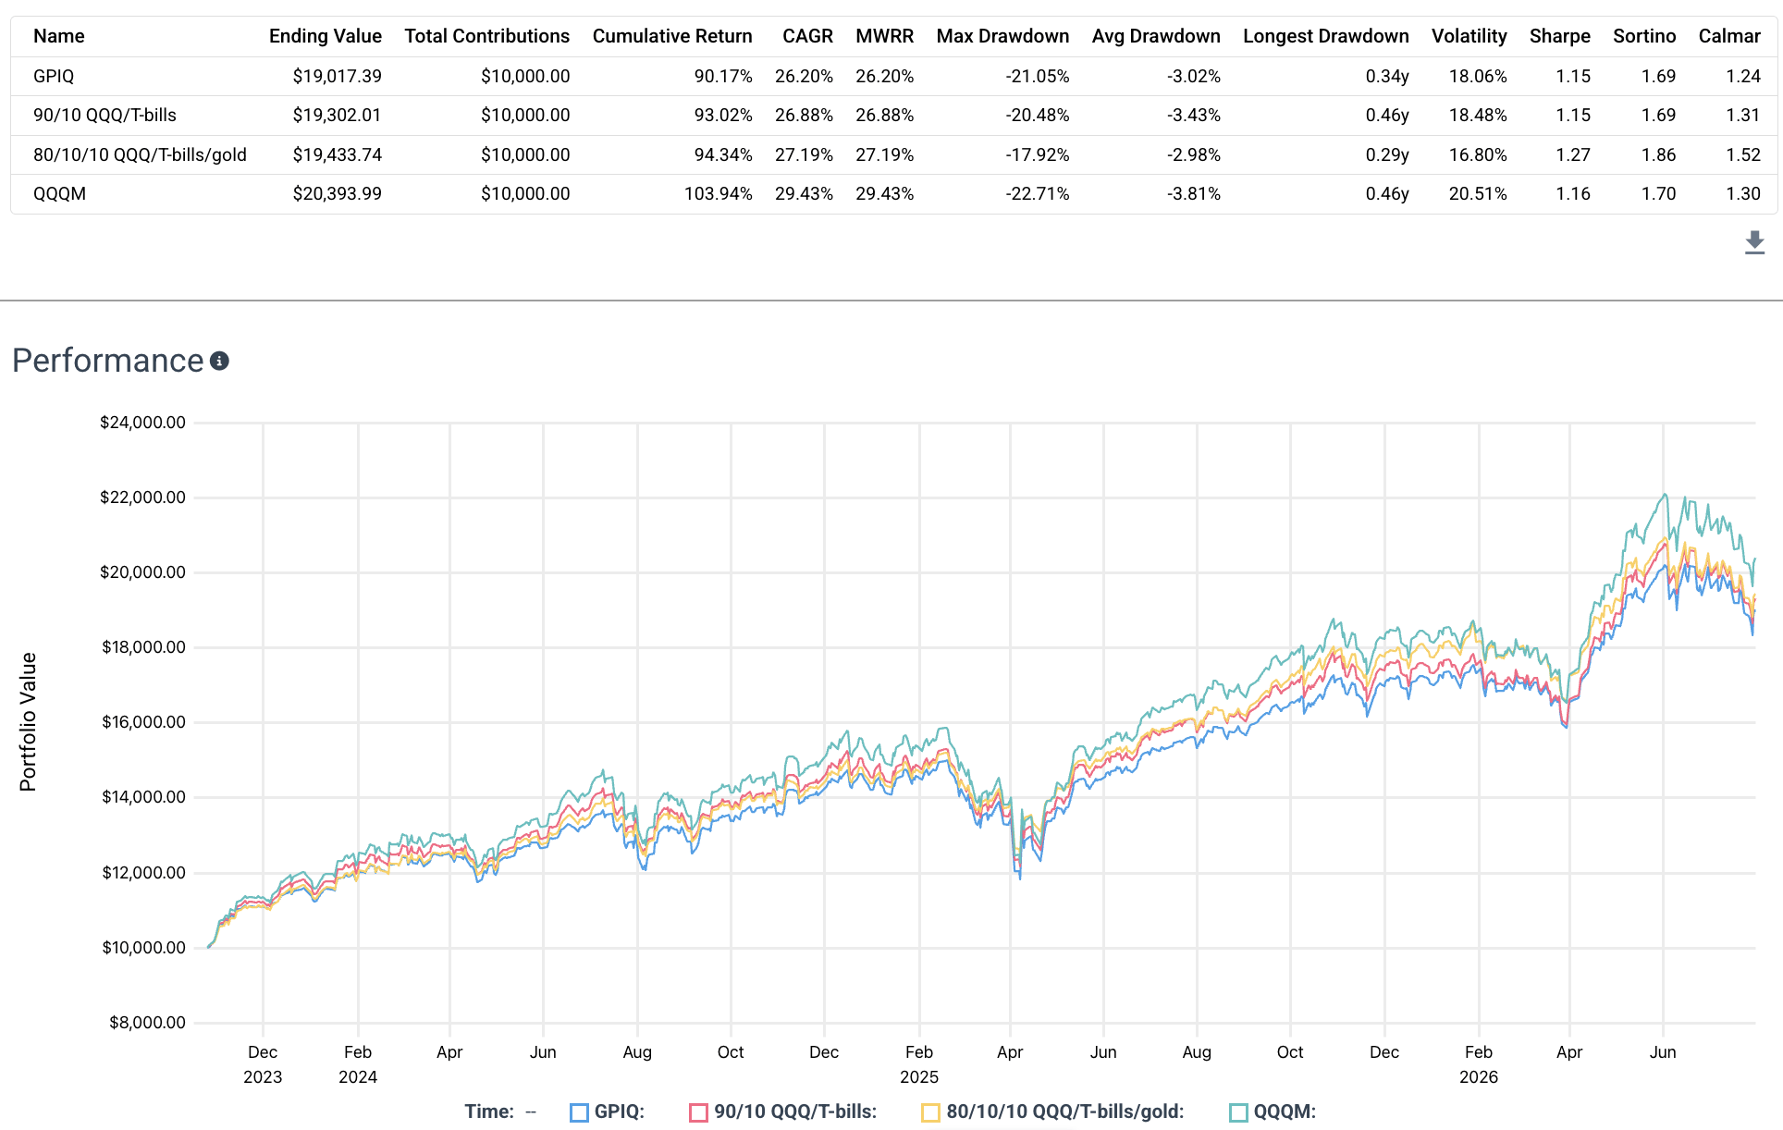Click longest drawdown value 0.34y
The height and width of the screenshot is (1130, 1783).
click(1387, 76)
